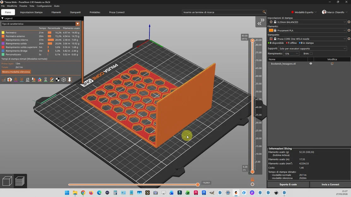Select the Piano tab
This screenshot has width=351, height=197.
tap(8, 12)
